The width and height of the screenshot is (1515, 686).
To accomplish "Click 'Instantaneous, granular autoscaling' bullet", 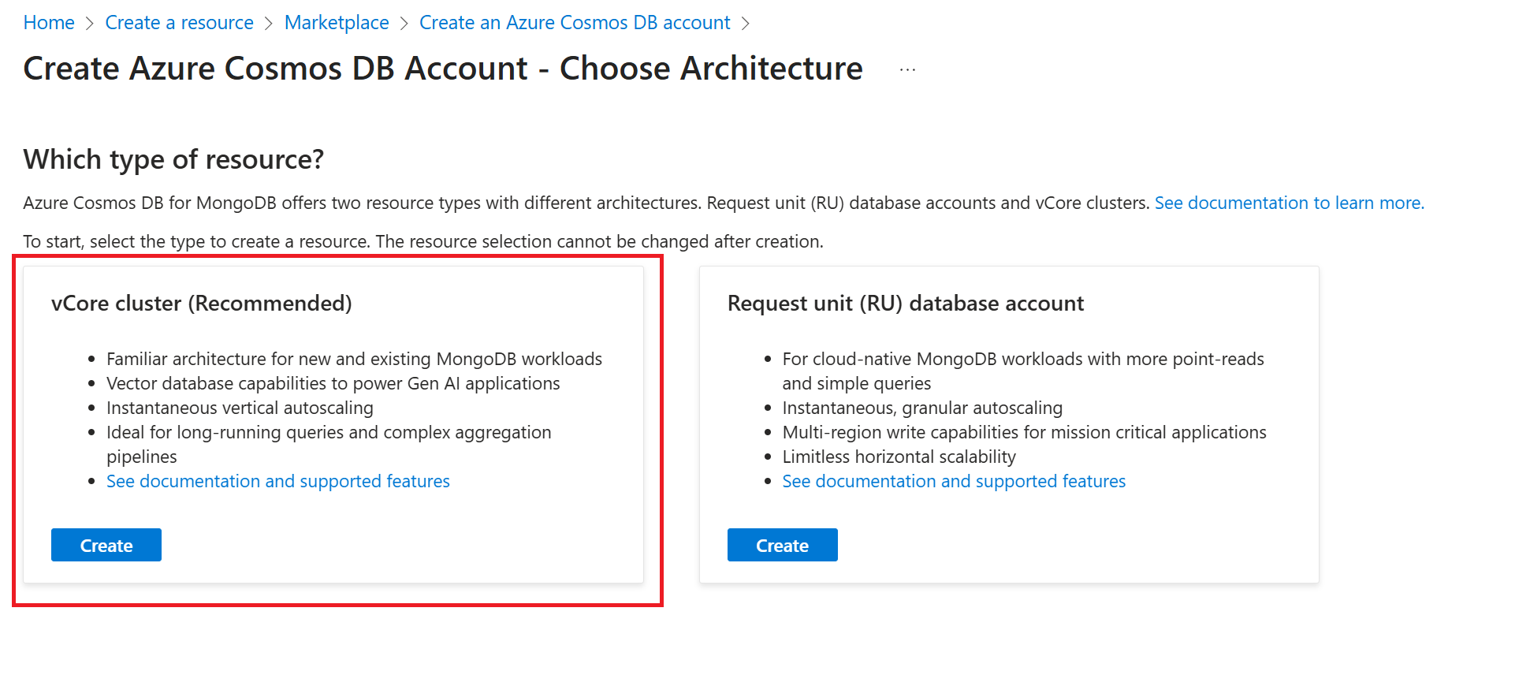I will pyautogui.click(x=922, y=408).
